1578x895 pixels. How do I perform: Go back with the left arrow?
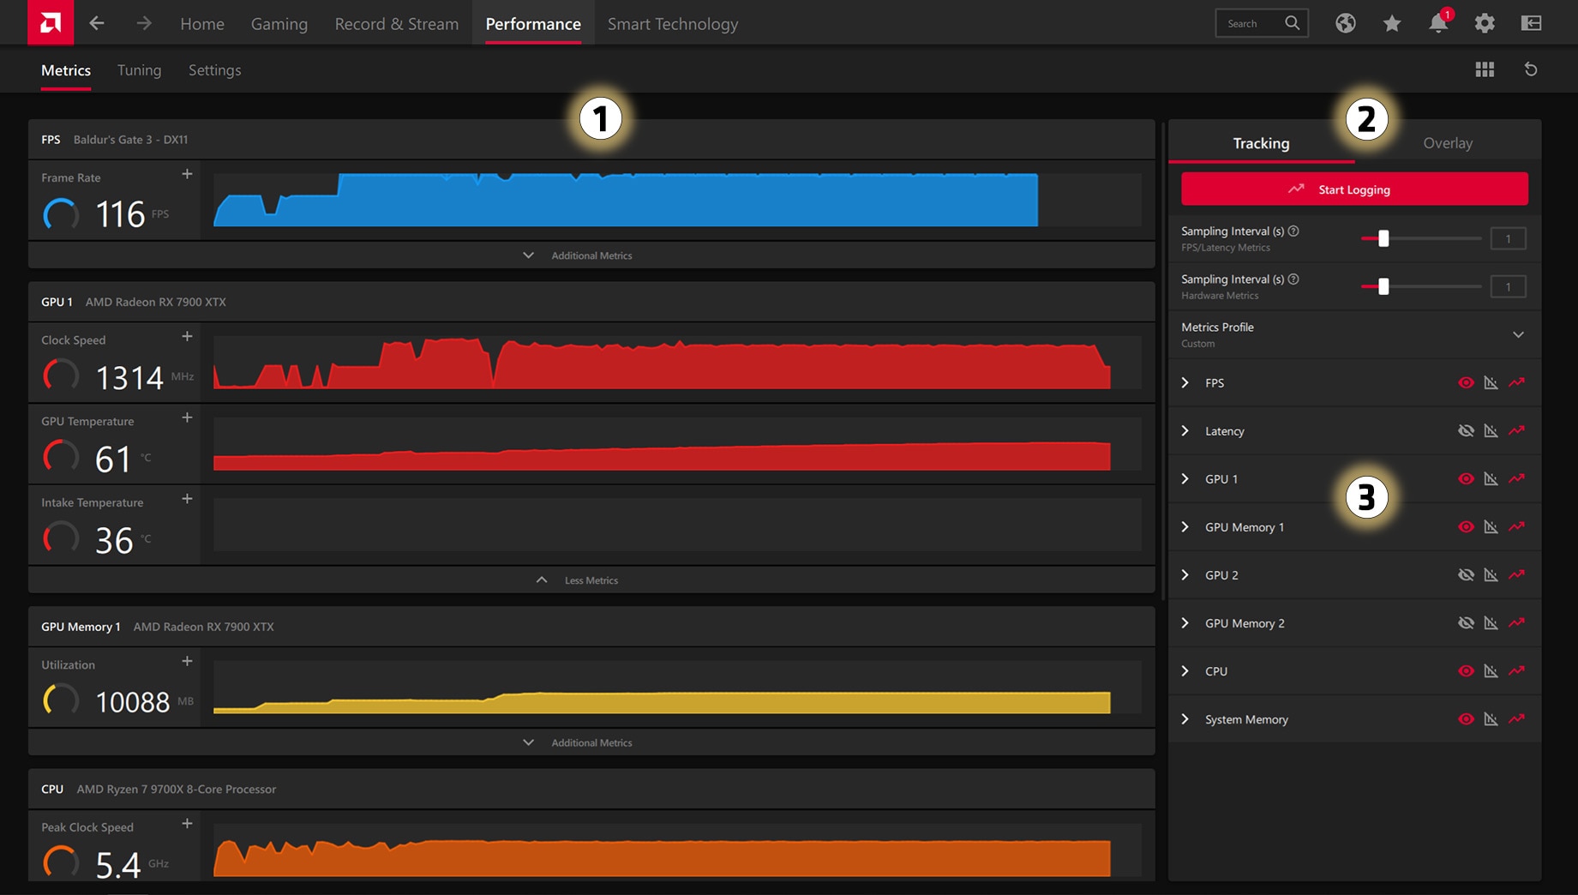[x=97, y=23]
